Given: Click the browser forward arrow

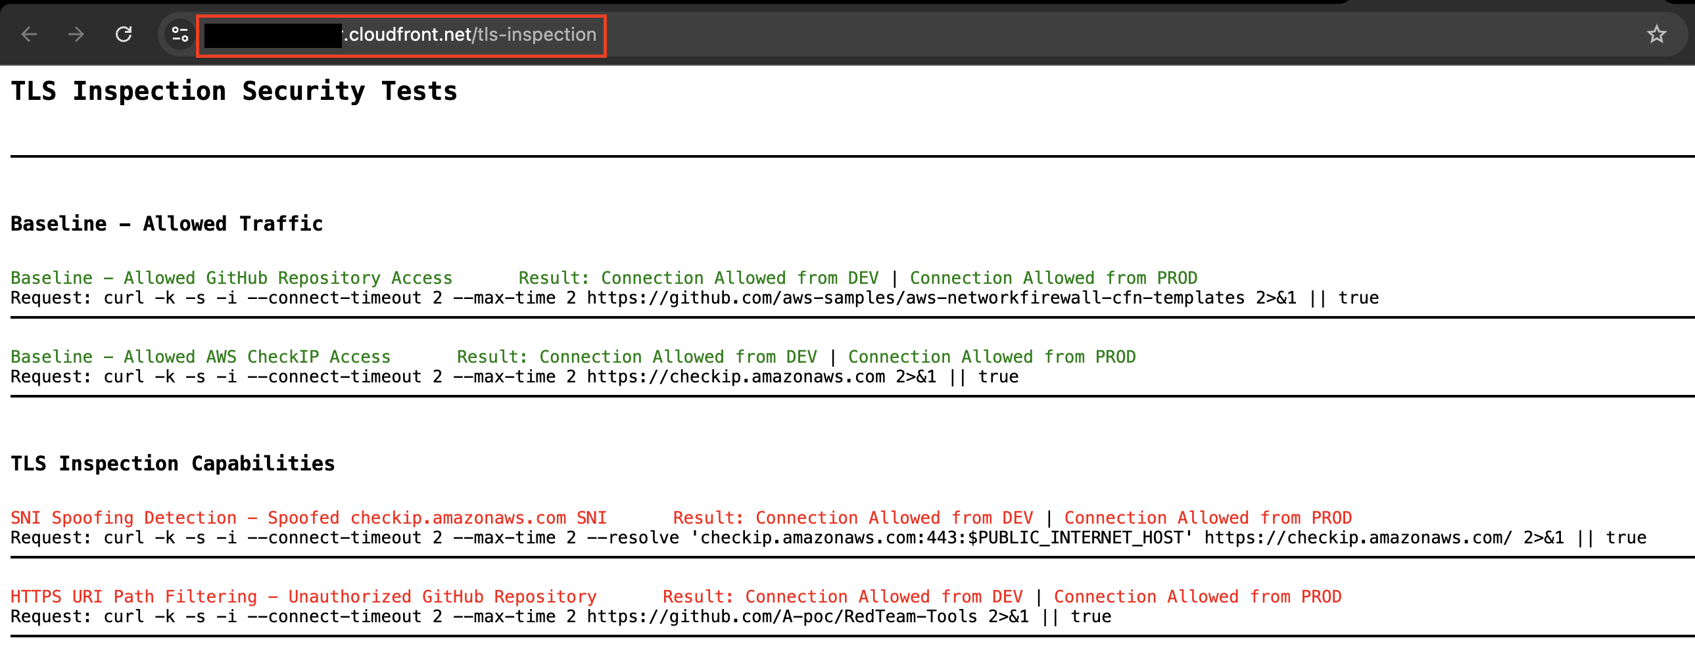Looking at the screenshot, I should [76, 34].
